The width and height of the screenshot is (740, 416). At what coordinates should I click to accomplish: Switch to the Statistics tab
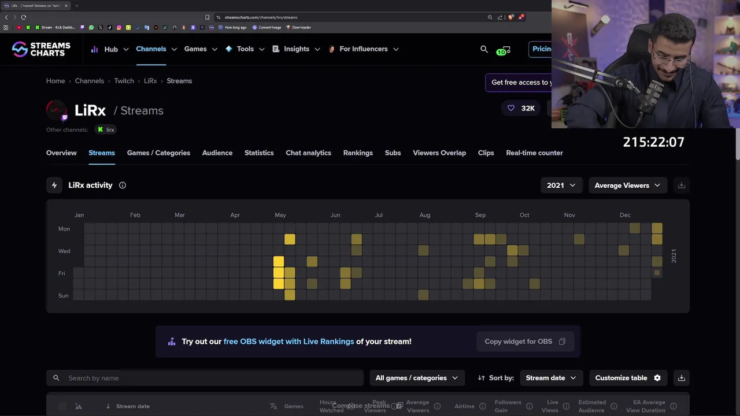tap(259, 153)
